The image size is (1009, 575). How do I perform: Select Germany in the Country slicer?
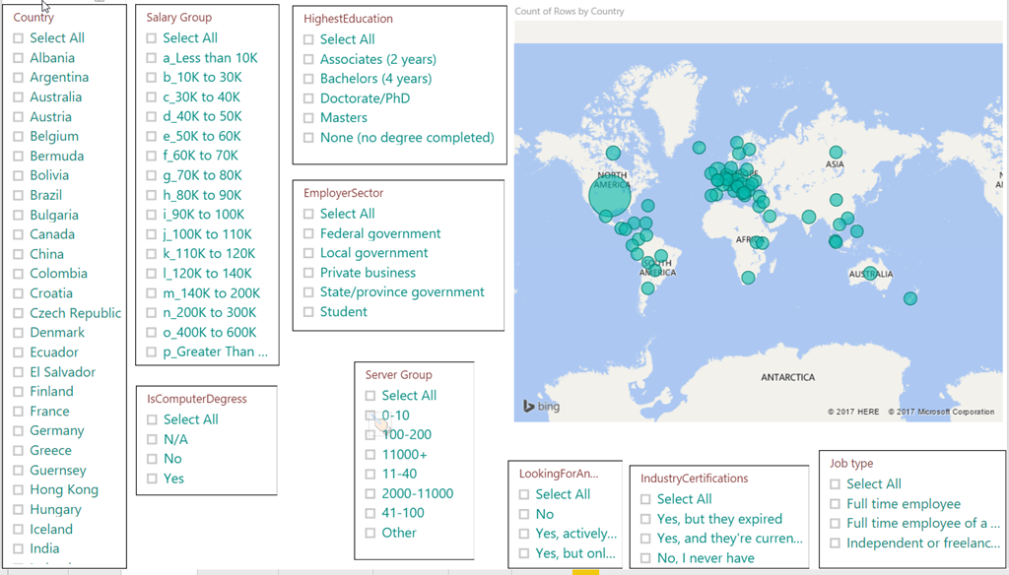pos(19,430)
